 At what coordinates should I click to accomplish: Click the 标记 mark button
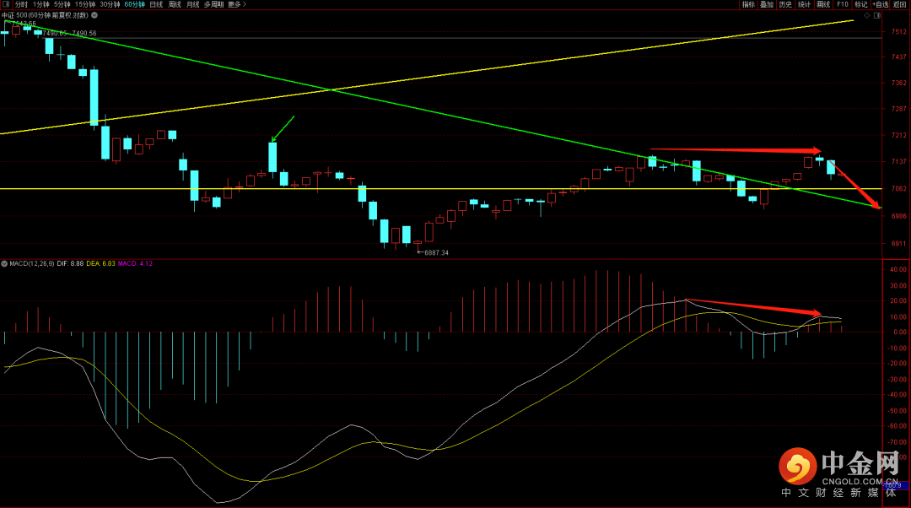[861, 4]
